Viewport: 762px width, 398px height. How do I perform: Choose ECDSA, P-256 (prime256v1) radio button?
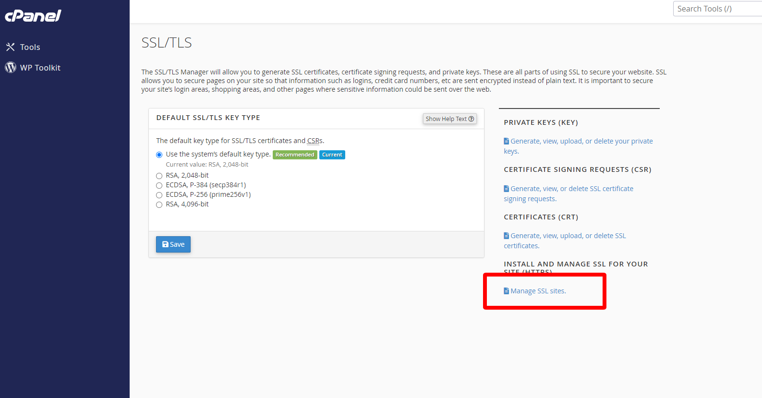(x=159, y=195)
